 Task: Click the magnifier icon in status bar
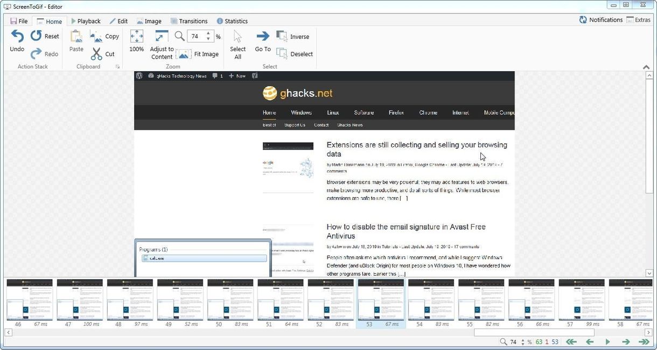(x=503, y=342)
